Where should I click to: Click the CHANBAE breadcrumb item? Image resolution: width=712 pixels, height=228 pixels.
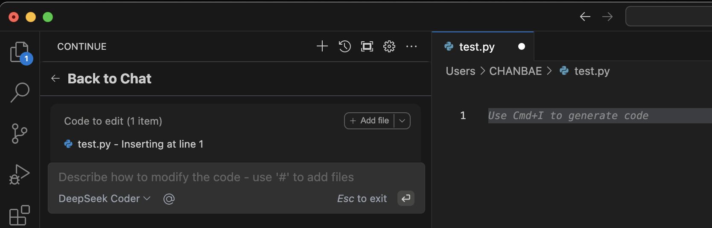[515, 71]
